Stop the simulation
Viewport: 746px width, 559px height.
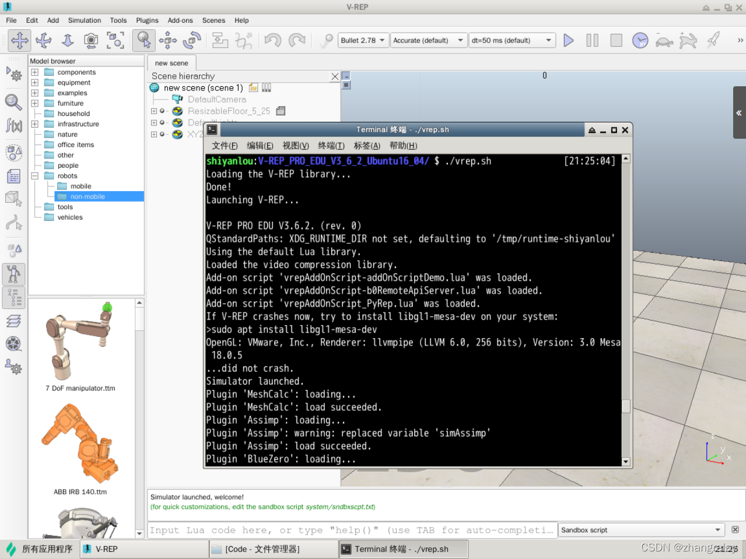tap(616, 40)
